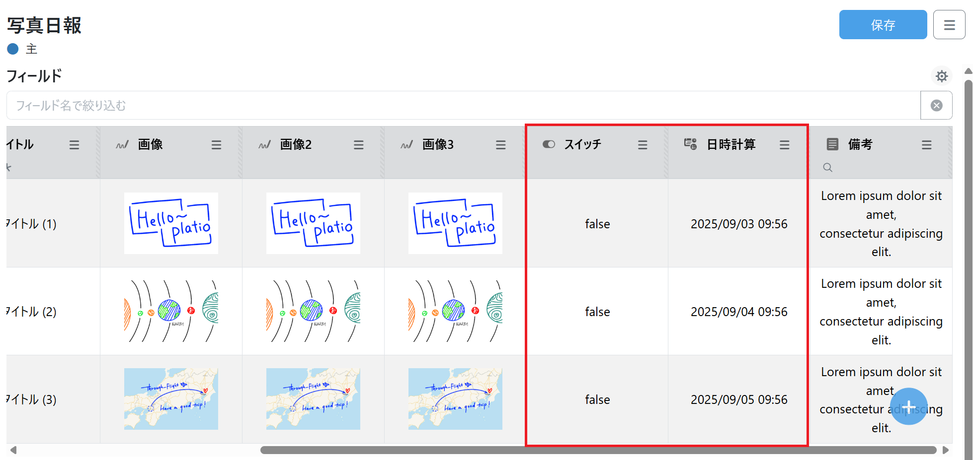The image size is (973, 460).
Task: Focus the フィールド名で絞り込む filter input
Action: [462, 106]
